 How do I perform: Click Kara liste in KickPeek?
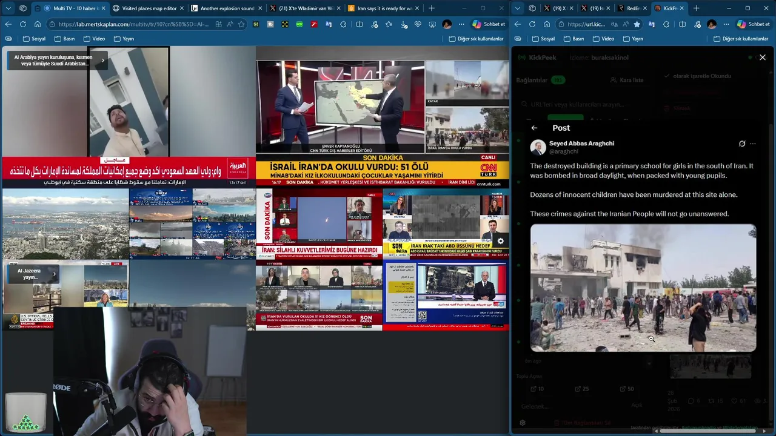(626, 80)
